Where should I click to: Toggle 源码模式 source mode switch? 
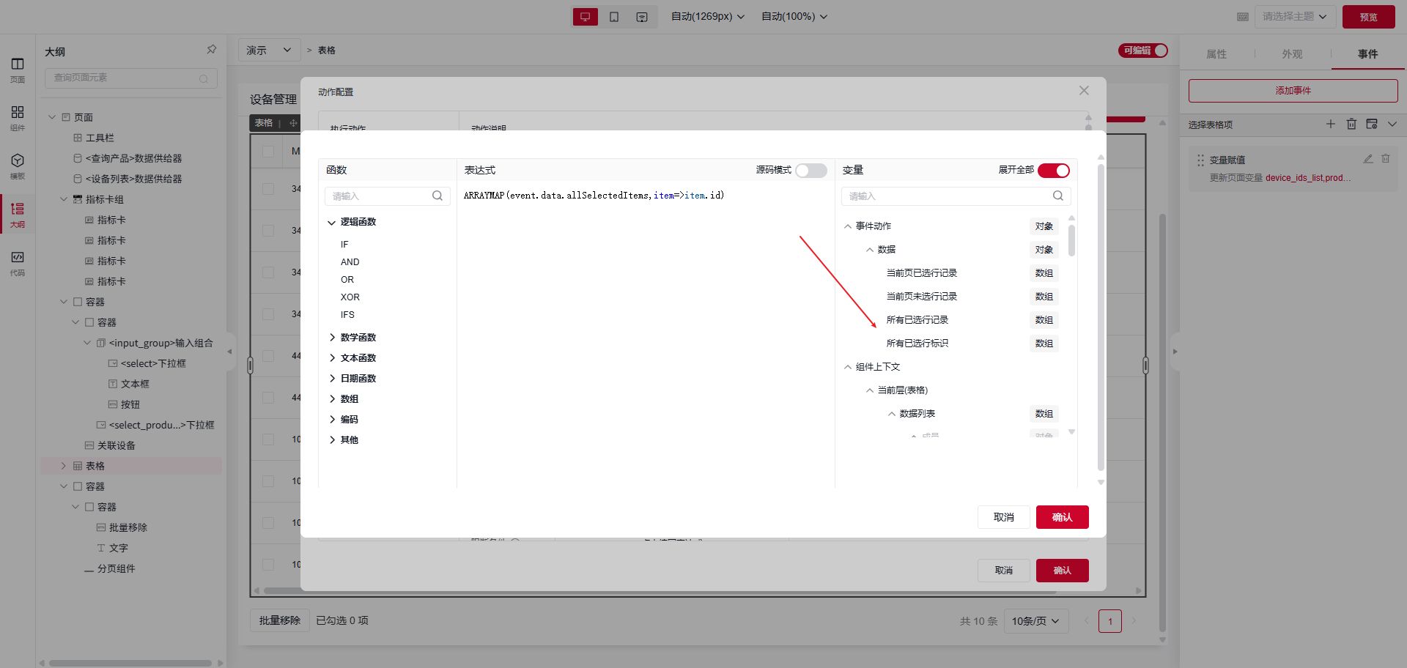810,171
